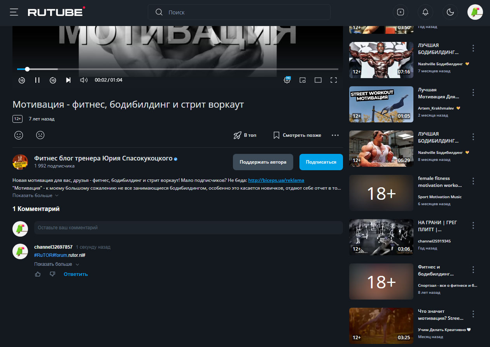
Task: Go to RUTUBE home via logo
Action: [56, 12]
